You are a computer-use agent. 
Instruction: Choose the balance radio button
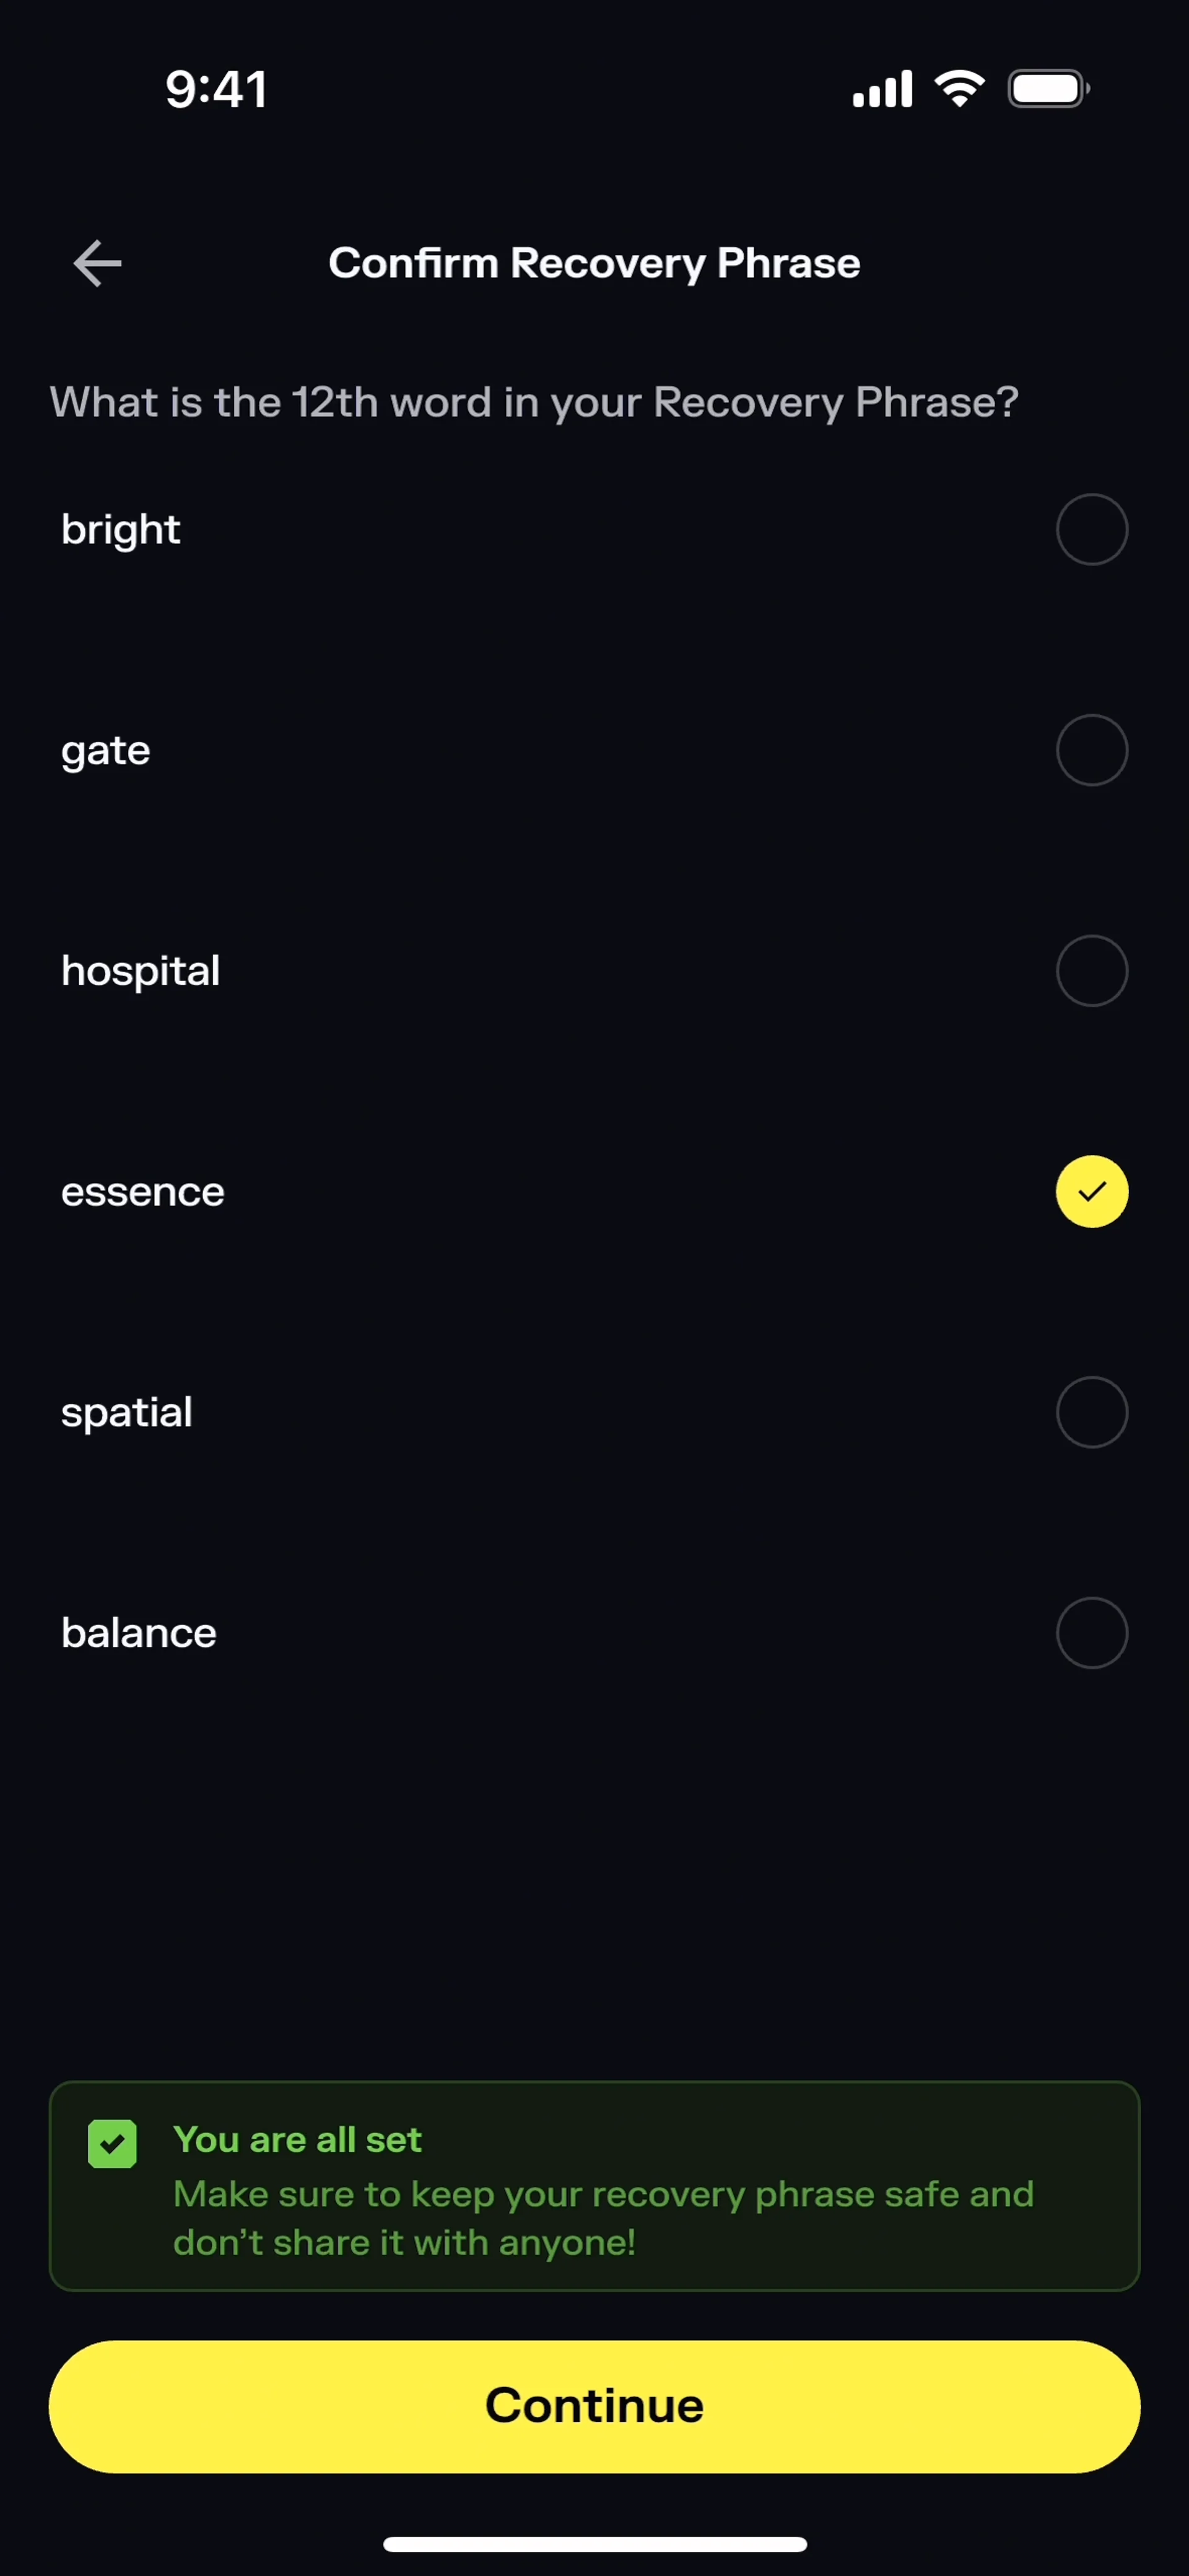pyautogui.click(x=1091, y=1633)
